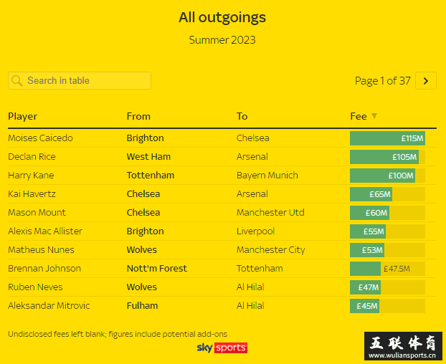The image size is (446, 364).
Task: Sort by the Fee column header
Action: [359, 117]
